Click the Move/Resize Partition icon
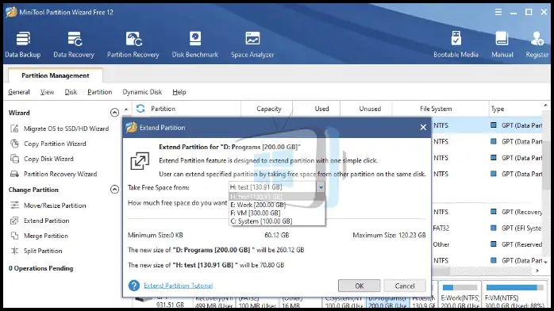The width and height of the screenshot is (554, 311). click(14, 205)
